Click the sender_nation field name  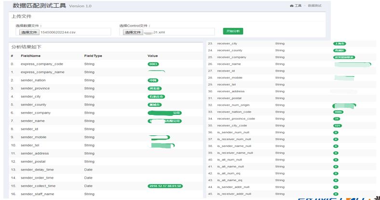click(x=33, y=80)
